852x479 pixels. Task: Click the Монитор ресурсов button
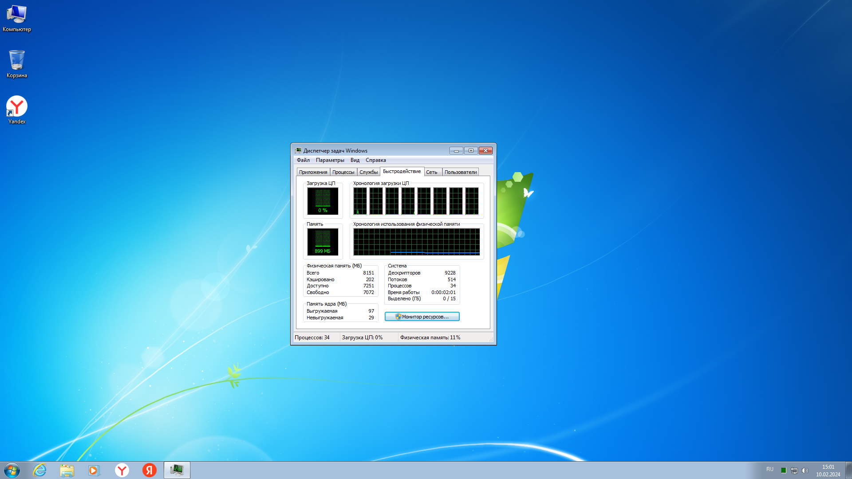coord(422,317)
